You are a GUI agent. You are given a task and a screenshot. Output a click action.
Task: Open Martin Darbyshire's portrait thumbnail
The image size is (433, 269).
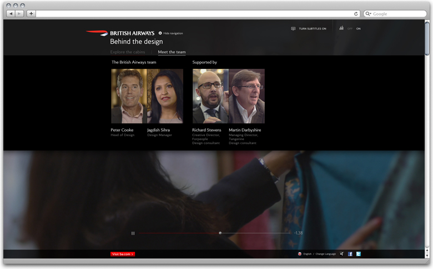247,96
